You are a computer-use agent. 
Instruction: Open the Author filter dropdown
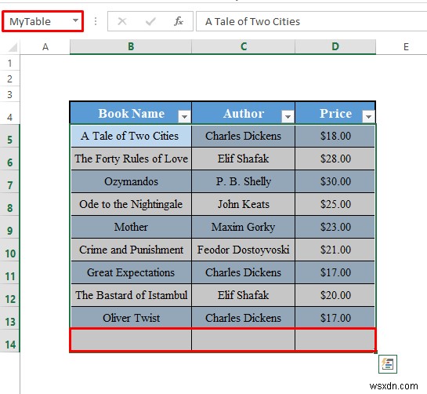pos(288,117)
